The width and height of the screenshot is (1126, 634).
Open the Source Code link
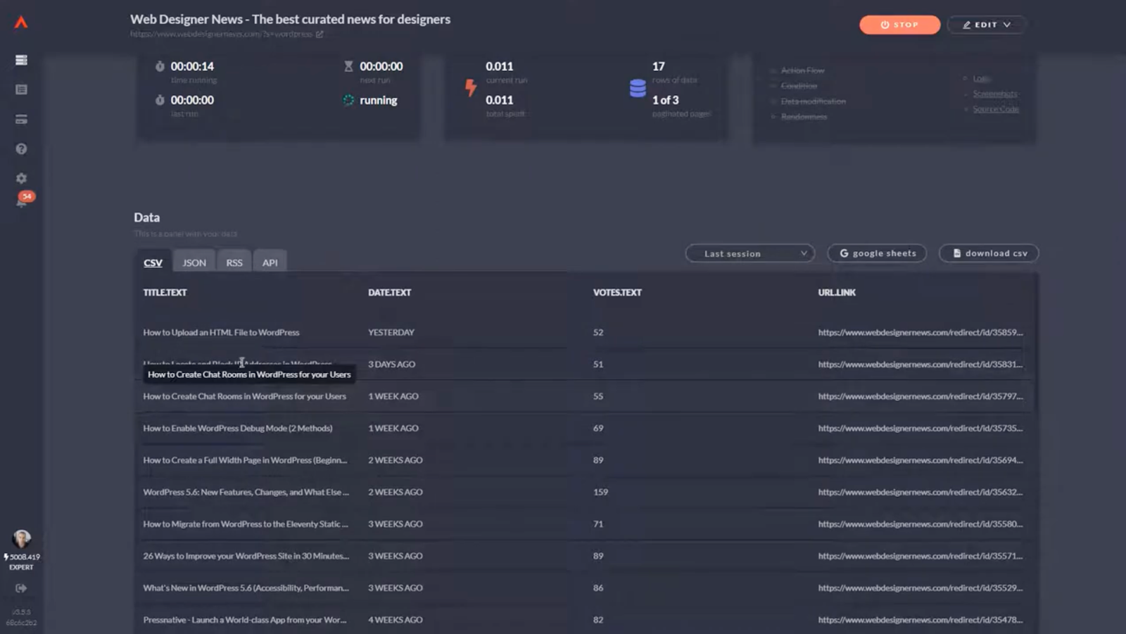click(996, 109)
